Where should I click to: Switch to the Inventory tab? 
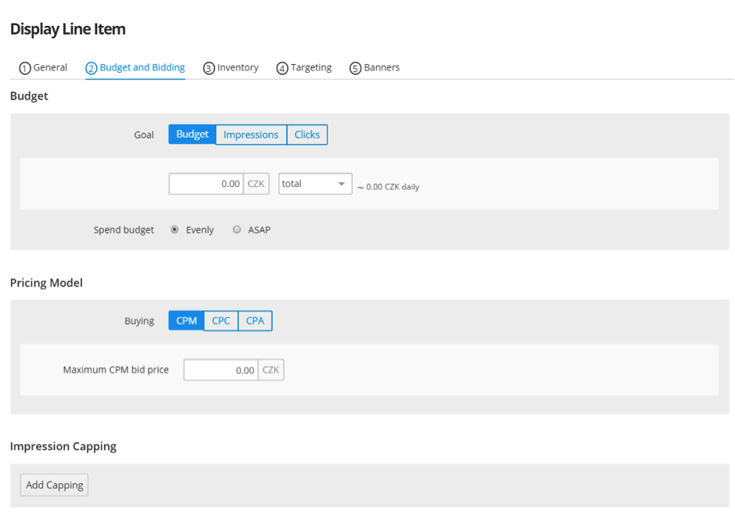[x=231, y=67]
